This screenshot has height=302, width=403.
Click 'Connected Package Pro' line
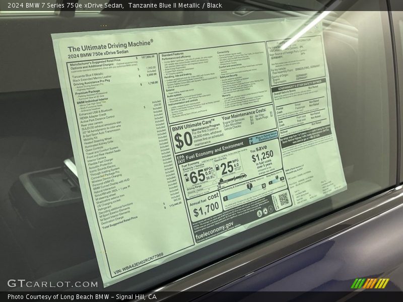[105, 175]
